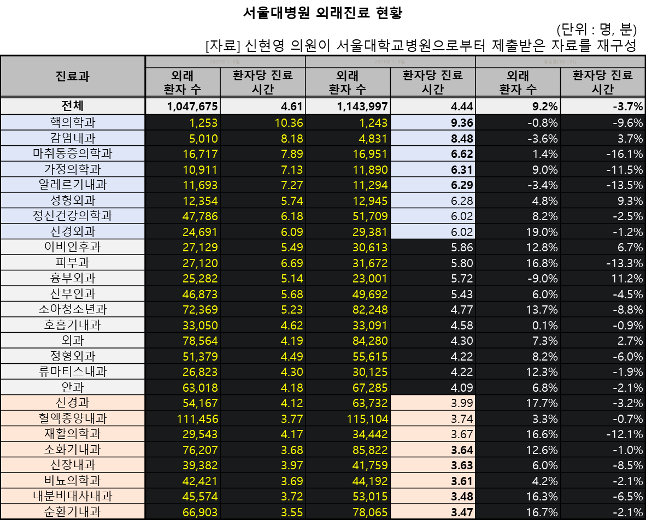Screen dimensions: 646x525
Task: Click the 마취통증의학과 department cell
Action: pyautogui.click(x=73, y=154)
